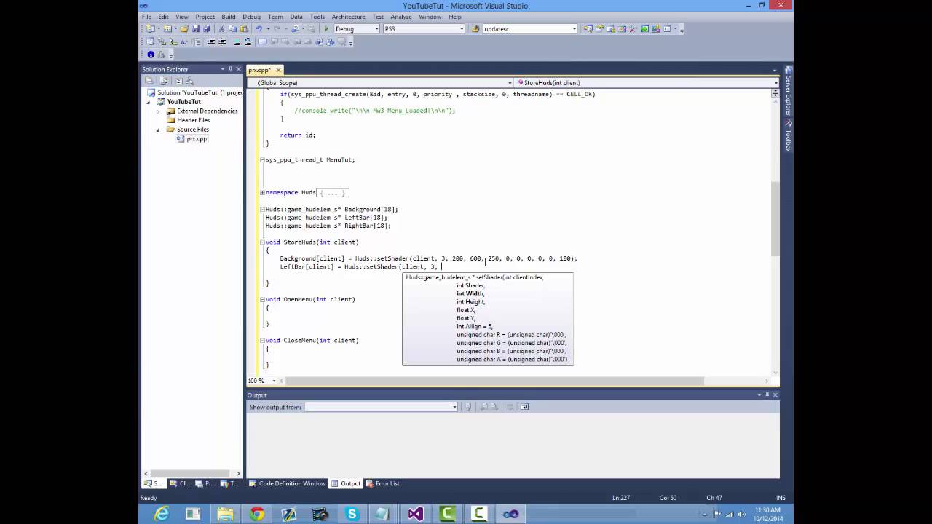Open the editor zoom level dropdown
The image size is (932, 524).
coord(275,381)
